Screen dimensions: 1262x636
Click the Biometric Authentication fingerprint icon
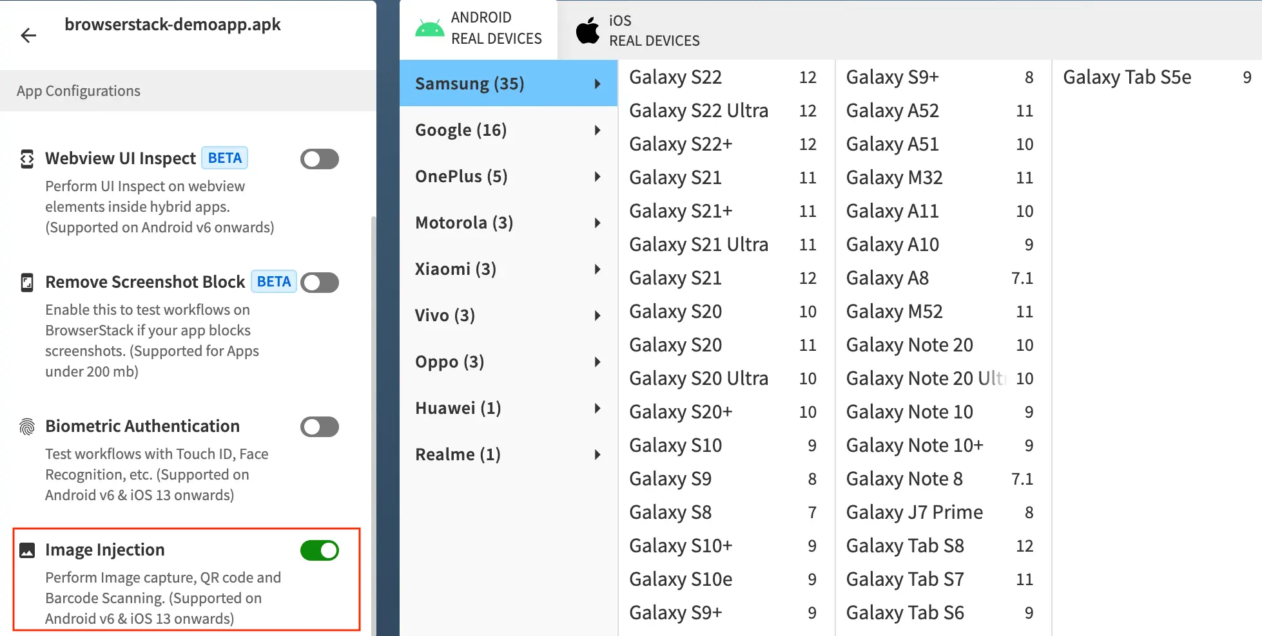coord(27,427)
